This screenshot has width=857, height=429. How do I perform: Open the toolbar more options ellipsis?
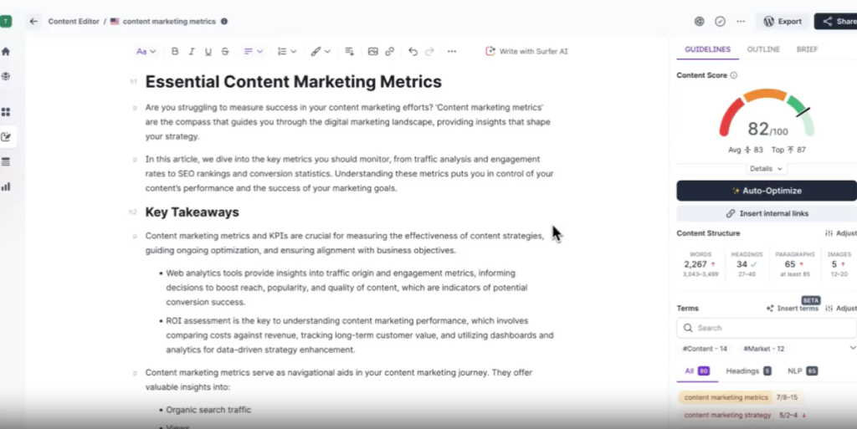click(x=452, y=51)
